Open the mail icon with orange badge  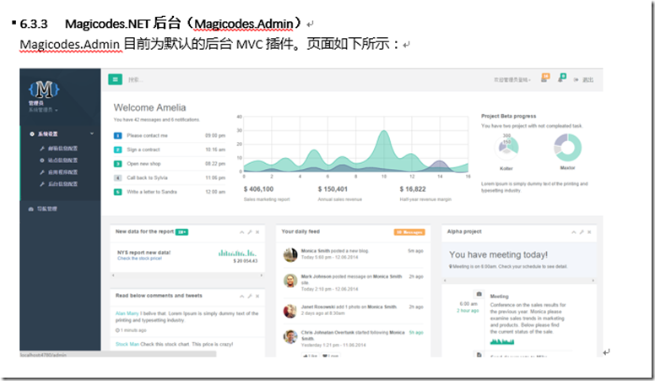(544, 79)
